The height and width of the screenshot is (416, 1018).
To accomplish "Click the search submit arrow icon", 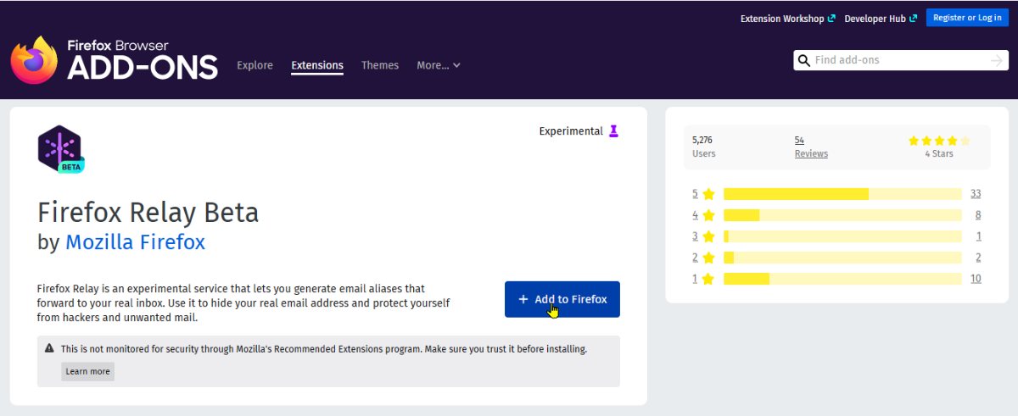I will point(997,60).
